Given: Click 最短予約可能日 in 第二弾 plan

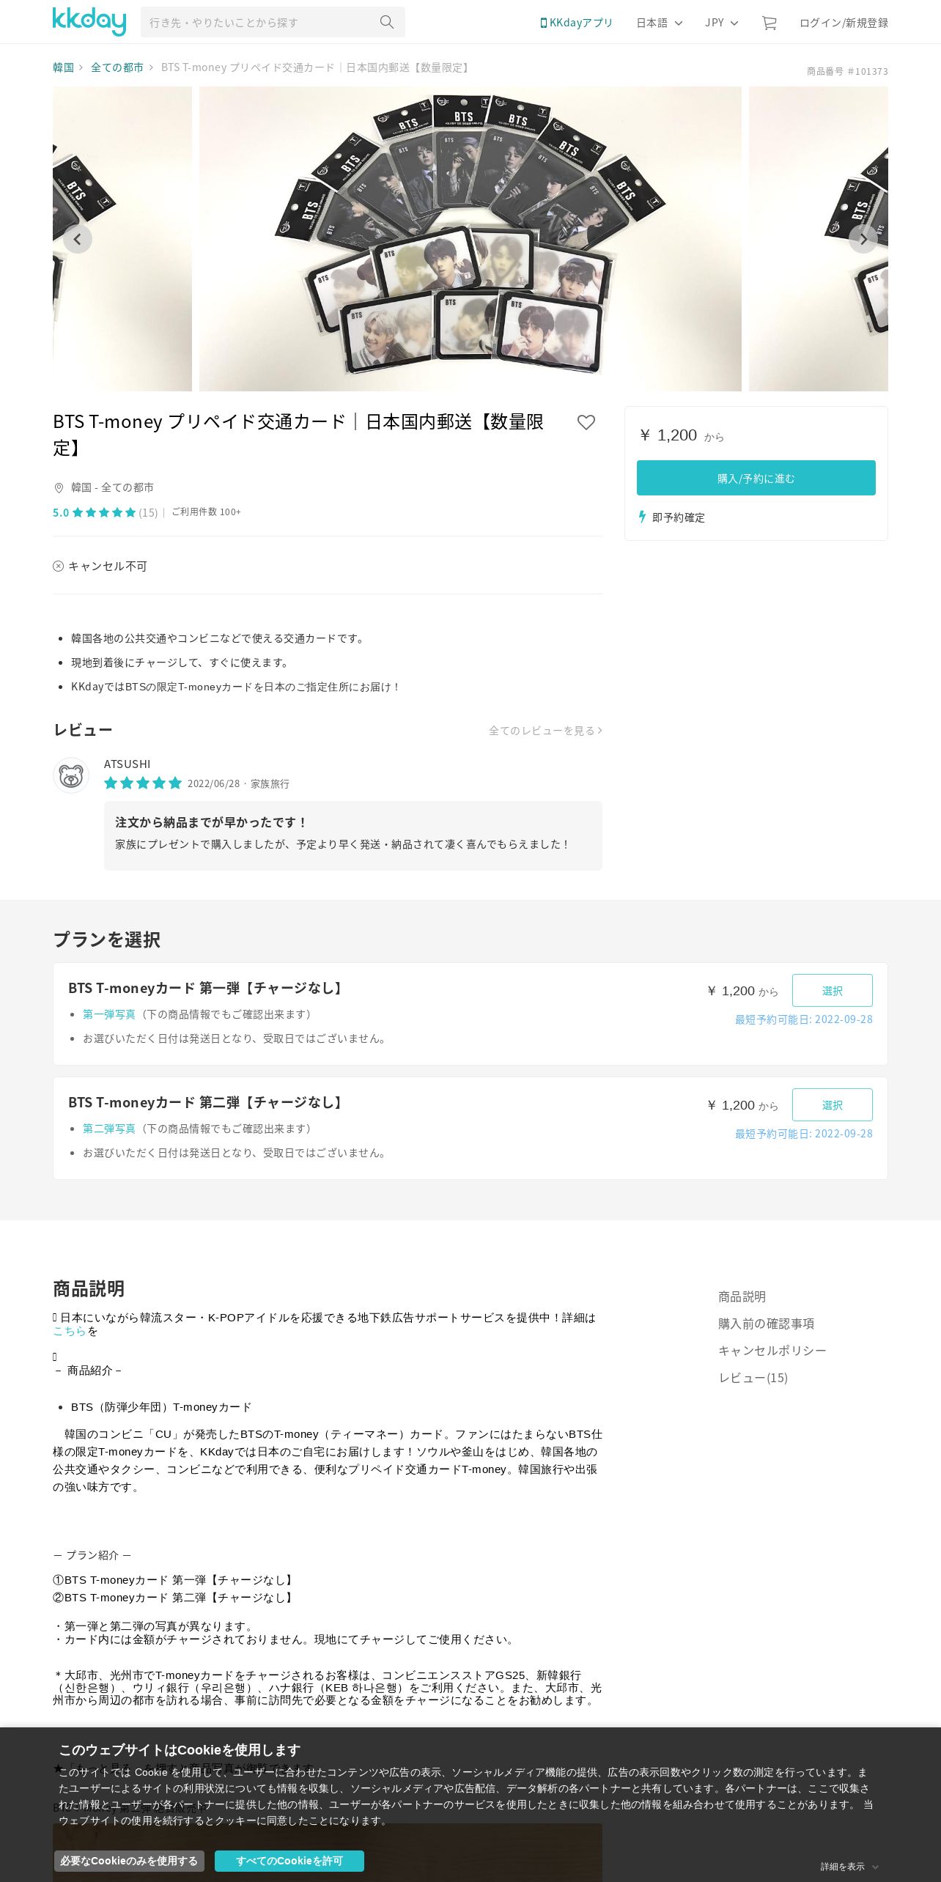Looking at the screenshot, I should (x=804, y=1134).
